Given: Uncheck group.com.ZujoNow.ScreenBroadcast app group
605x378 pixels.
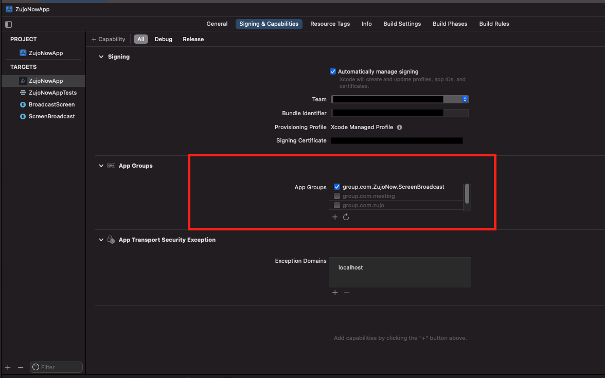Looking at the screenshot, I should [337, 187].
